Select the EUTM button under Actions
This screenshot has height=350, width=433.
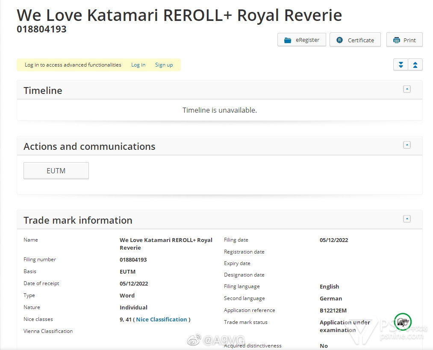point(56,171)
